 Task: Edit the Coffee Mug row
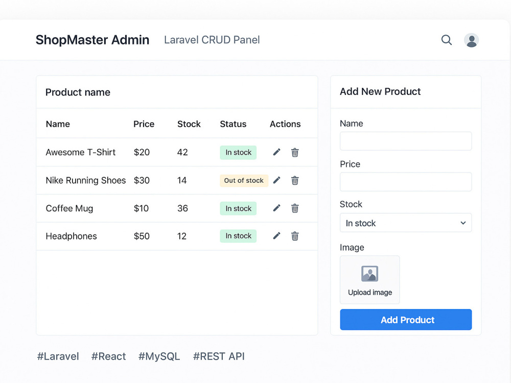point(276,208)
